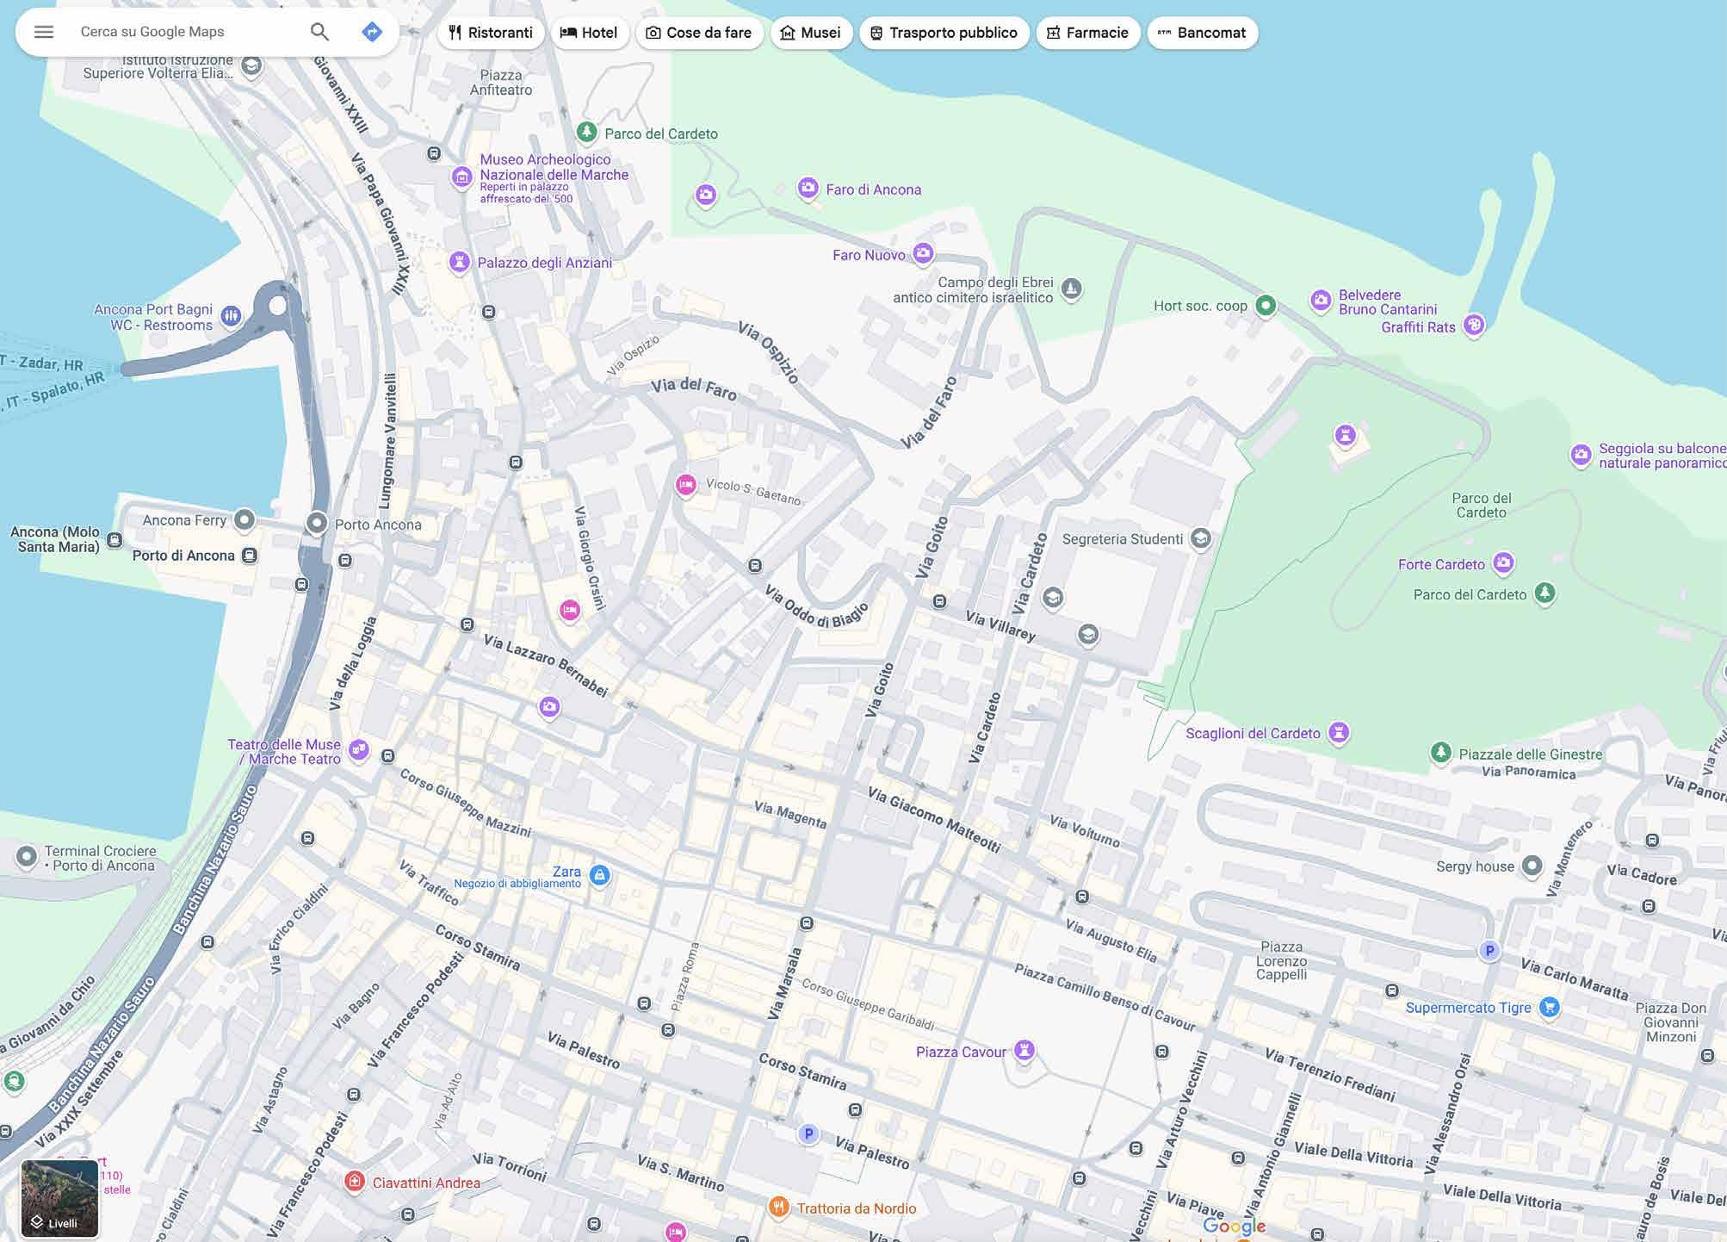Show Trasporto pubblico places
The height and width of the screenshot is (1242, 1727).
coord(944,33)
